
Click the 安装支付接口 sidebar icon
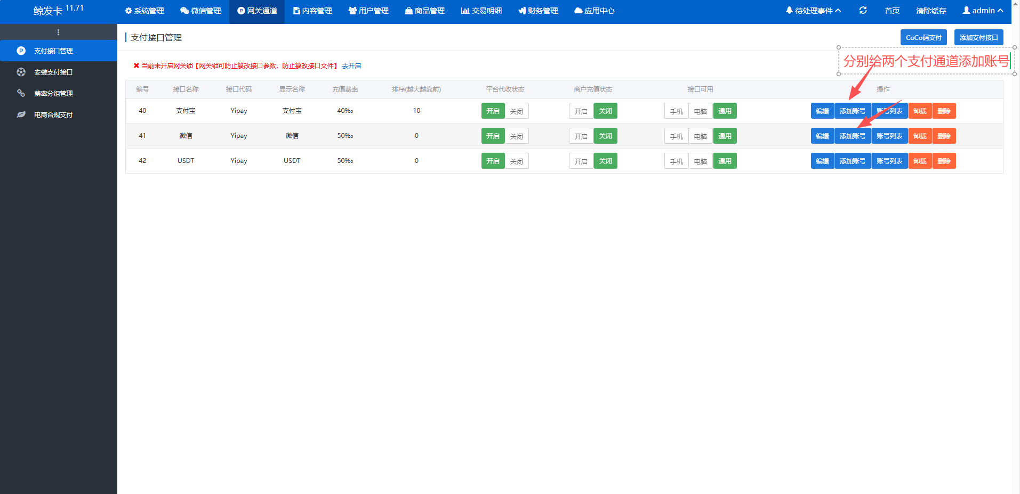(21, 72)
